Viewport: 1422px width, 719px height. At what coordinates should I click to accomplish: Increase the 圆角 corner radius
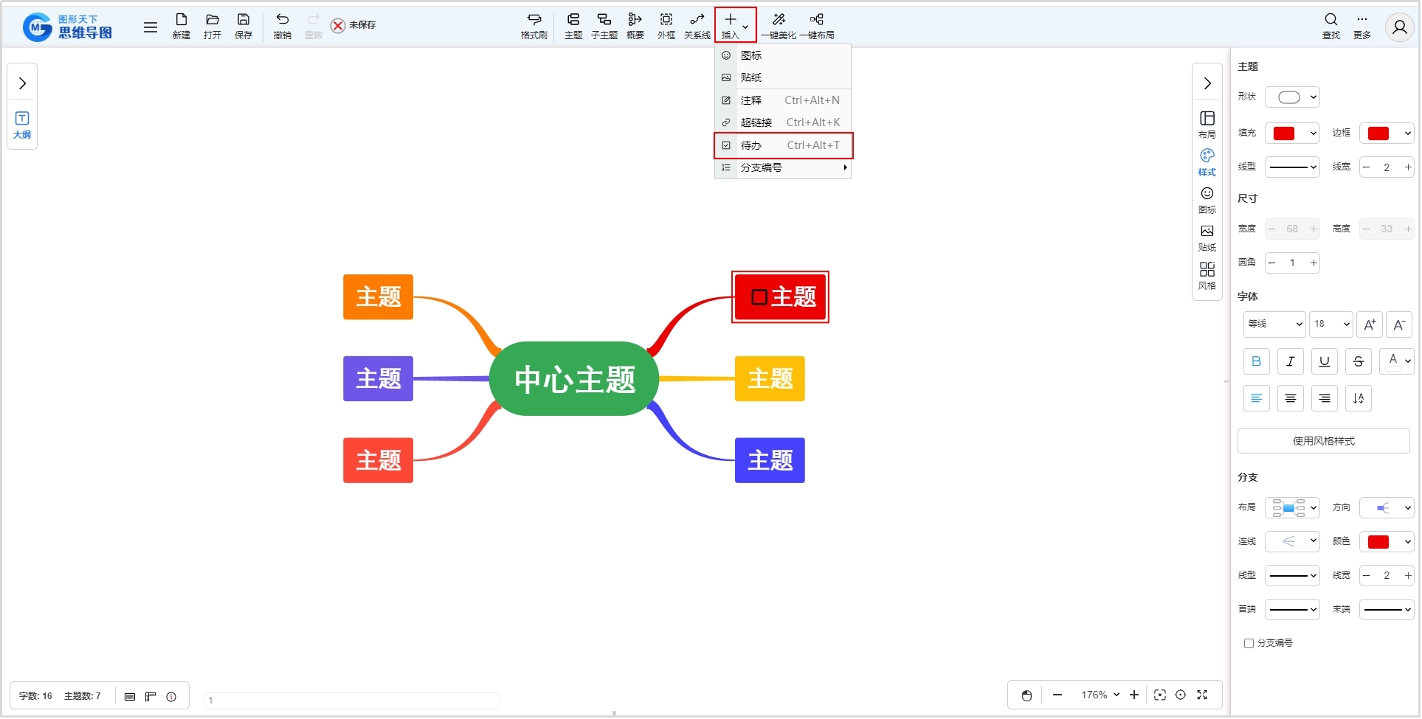point(1314,263)
